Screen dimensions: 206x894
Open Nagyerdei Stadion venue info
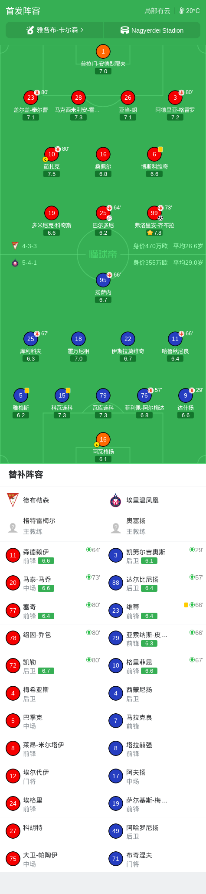click(x=152, y=30)
